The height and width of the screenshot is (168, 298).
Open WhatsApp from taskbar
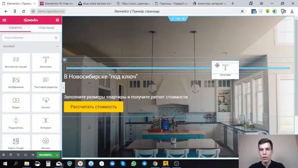(x=134, y=164)
